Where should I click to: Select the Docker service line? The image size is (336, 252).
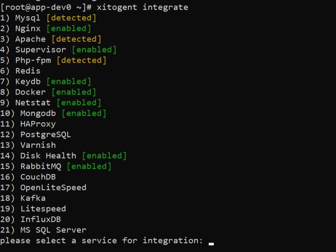click(x=31, y=92)
